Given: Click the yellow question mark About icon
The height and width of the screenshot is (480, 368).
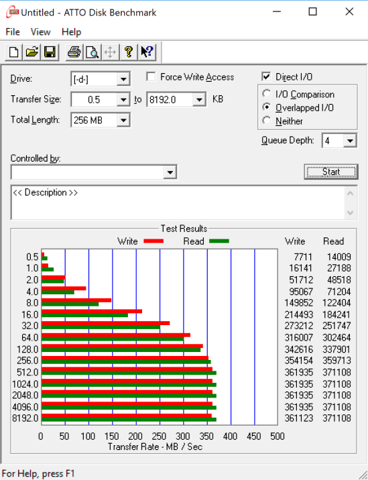Looking at the screenshot, I should click(129, 52).
